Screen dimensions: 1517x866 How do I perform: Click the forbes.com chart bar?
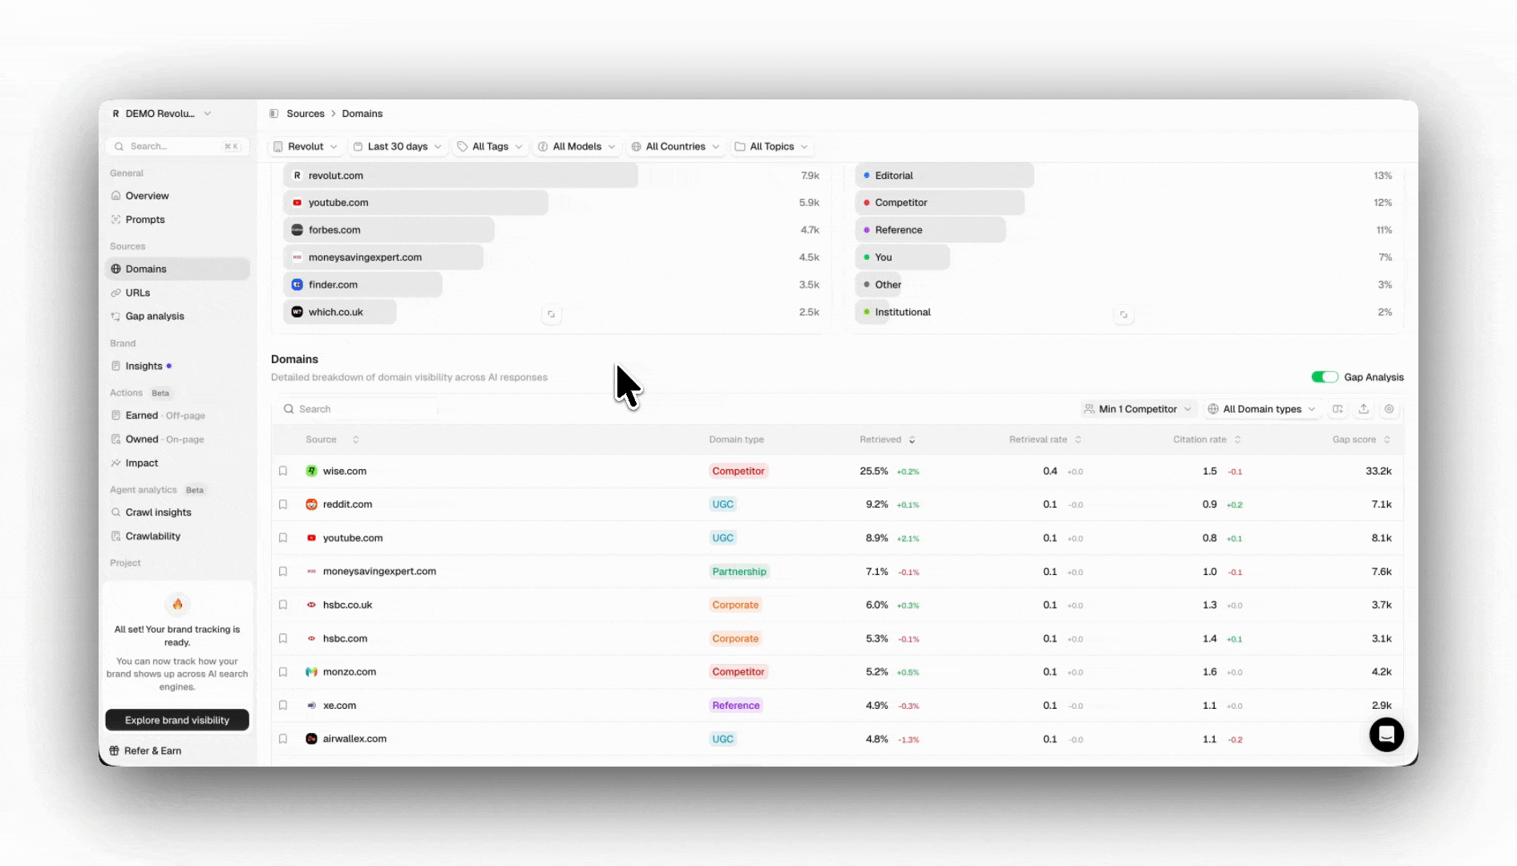pyautogui.click(x=389, y=230)
